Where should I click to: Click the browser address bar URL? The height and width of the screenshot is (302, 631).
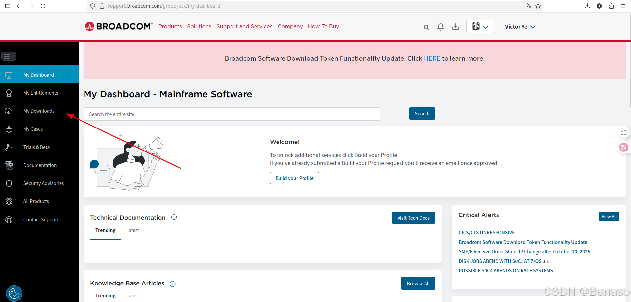pos(164,6)
